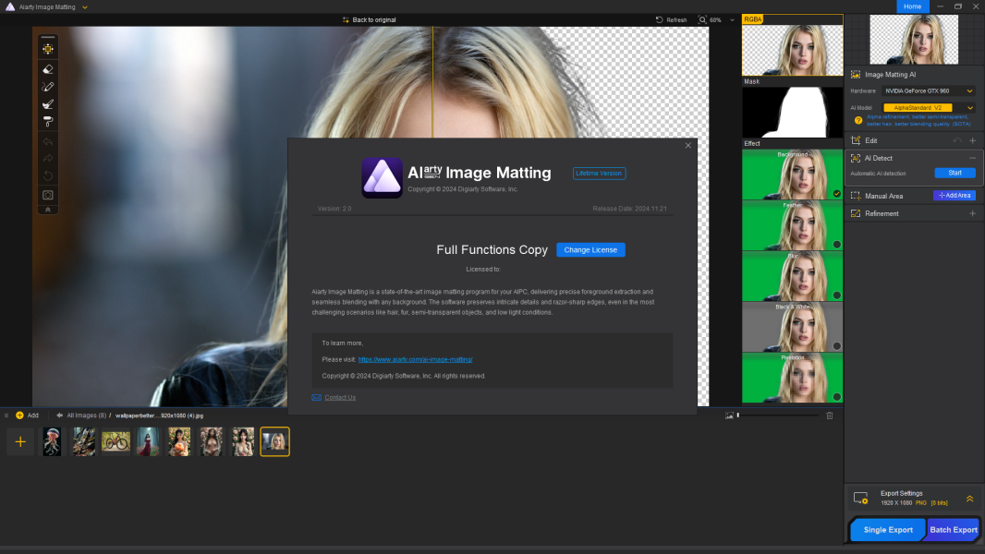
Task: Click the Contact Us link
Action: point(340,397)
